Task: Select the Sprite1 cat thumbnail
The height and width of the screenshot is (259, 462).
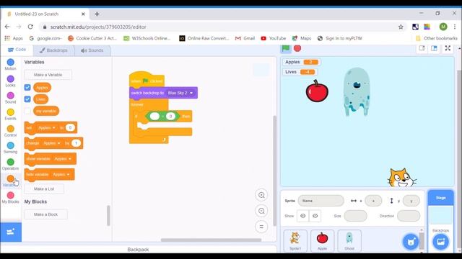Action: coord(295,241)
